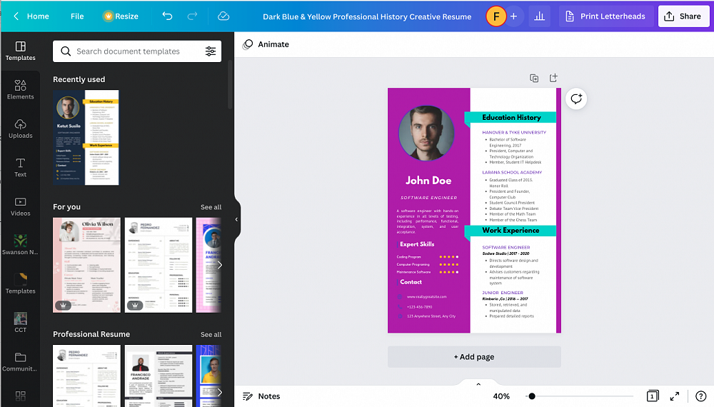Click the cloud save status icon
The width and height of the screenshot is (714, 407).
[x=223, y=16]
